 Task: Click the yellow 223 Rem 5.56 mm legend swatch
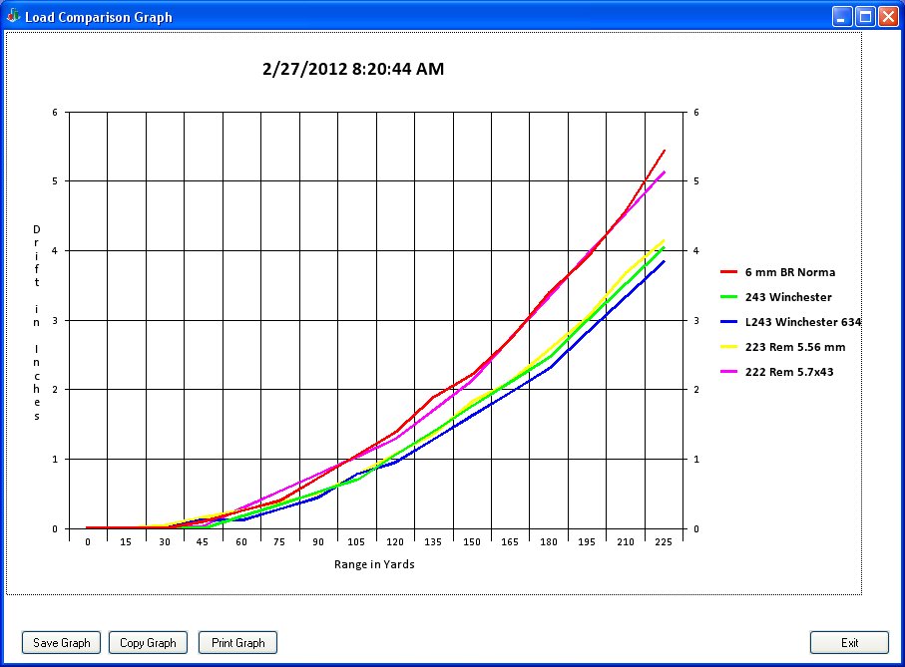click(x=728, y=347)
